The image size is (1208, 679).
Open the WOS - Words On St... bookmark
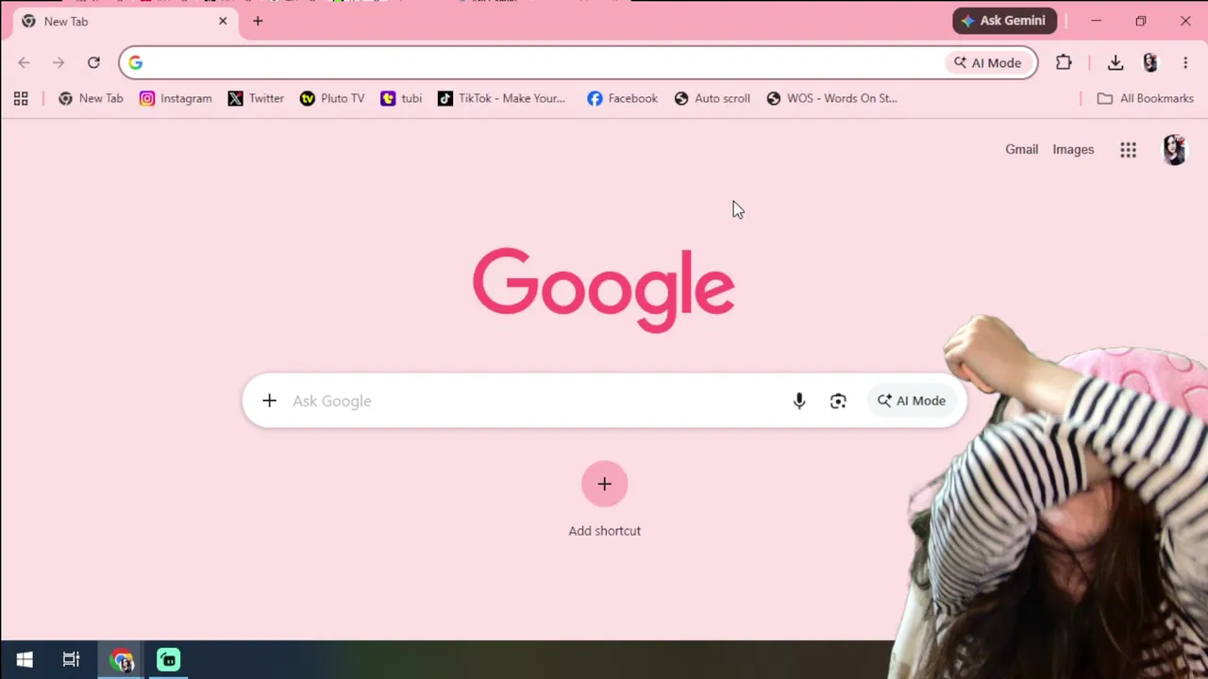click(831, 98)
